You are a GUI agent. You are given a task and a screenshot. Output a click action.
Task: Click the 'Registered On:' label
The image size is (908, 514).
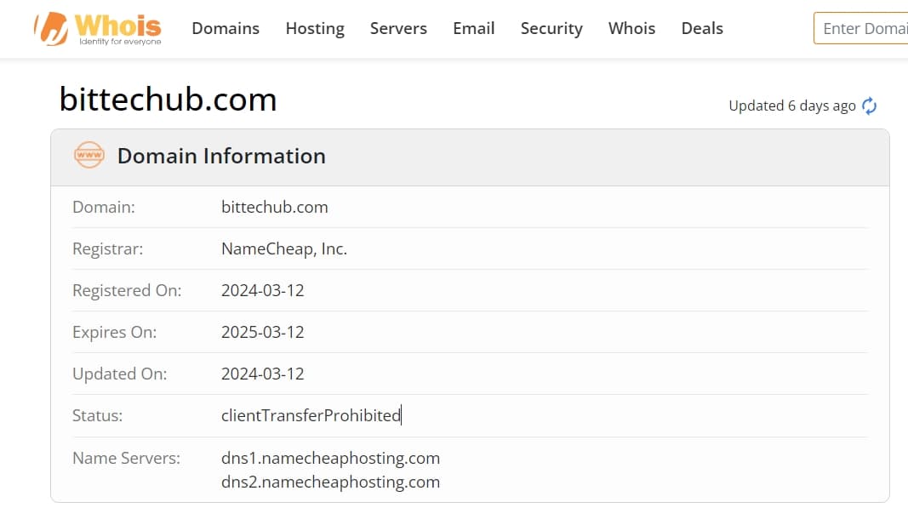coord(127,290)
